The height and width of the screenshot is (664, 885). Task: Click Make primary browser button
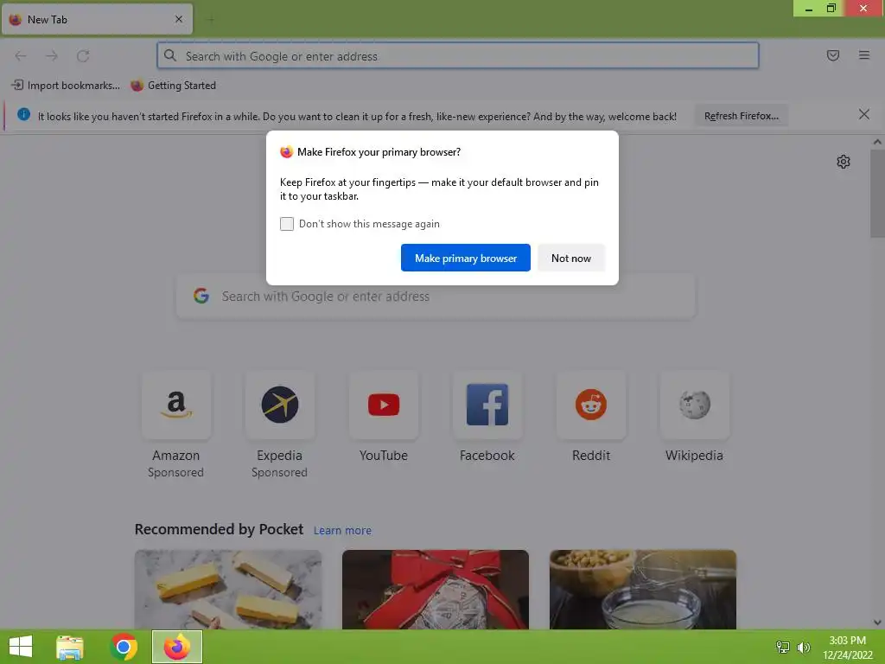pyautogui.click(x=466, y=258)
